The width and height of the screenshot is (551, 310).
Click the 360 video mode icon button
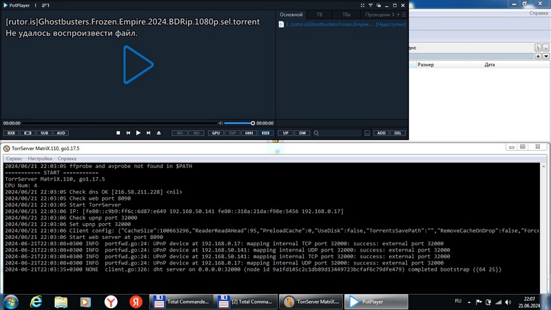coord(11,133)
